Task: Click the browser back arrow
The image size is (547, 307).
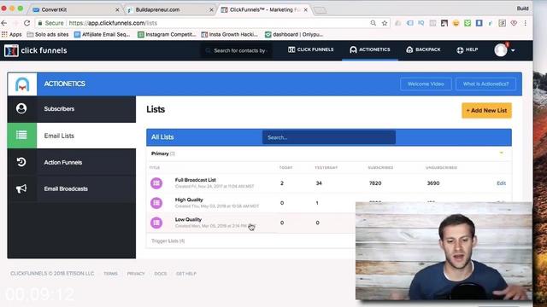Action: [4, 23]
